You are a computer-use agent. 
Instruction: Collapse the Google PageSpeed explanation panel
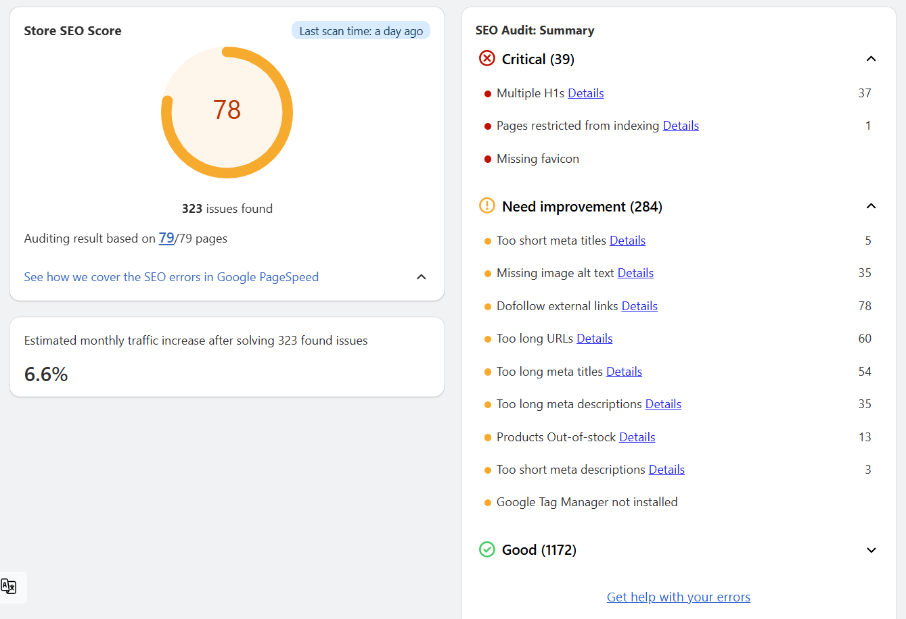pyautogui.click(x=421, y=277)
